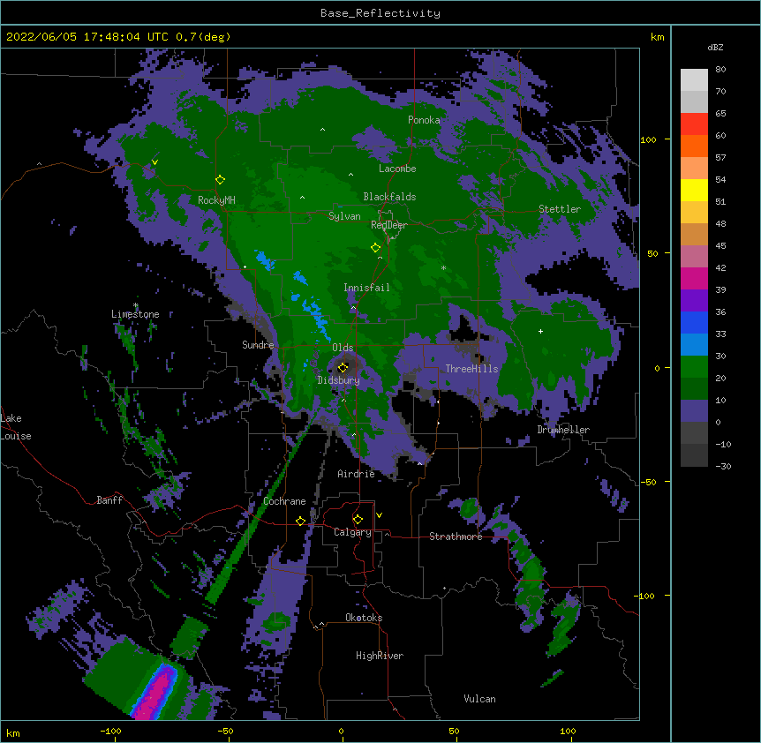The height and width of the screenshot is (743, 761).
Task: Click the Limestone map label
Action: (x=135, y=314)
